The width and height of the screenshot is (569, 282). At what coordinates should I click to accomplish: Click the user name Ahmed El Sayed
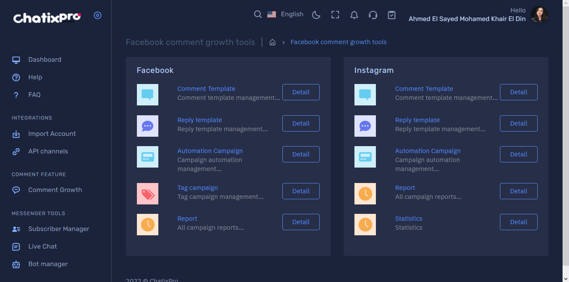(467, 19)
